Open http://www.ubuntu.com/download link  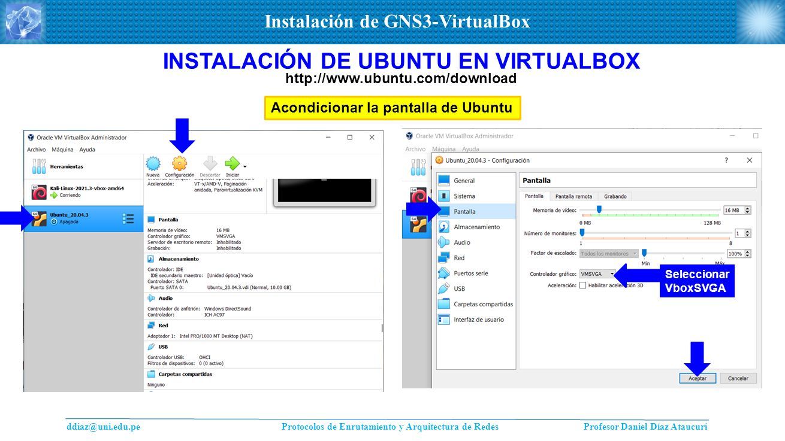coord(401,78)
